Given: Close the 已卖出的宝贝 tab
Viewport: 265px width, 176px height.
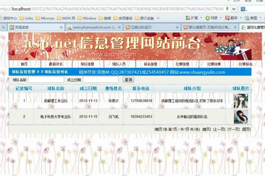Looking at the screenshot, I should (177, 27).
